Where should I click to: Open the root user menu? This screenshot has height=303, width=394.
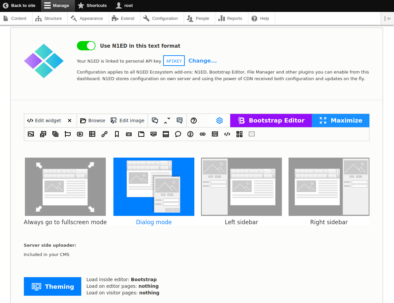124,6
